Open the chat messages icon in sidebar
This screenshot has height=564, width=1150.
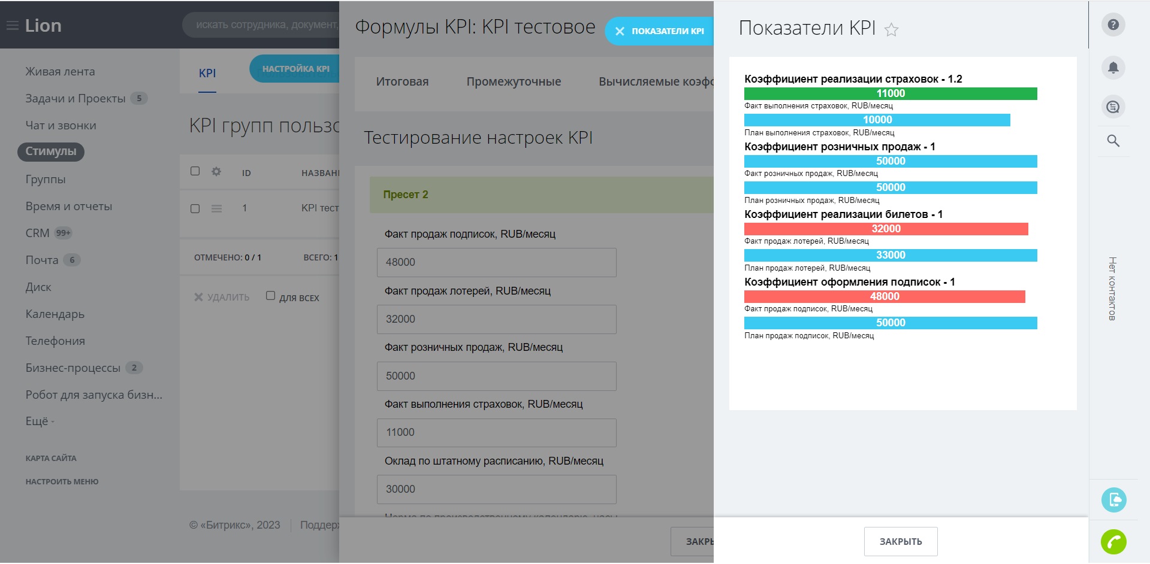tap(1113, 107)
